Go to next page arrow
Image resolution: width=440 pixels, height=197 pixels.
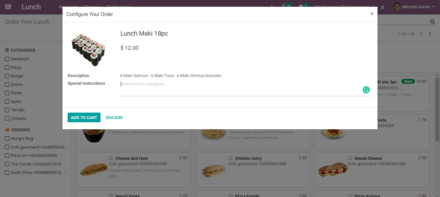click(430, 34)
